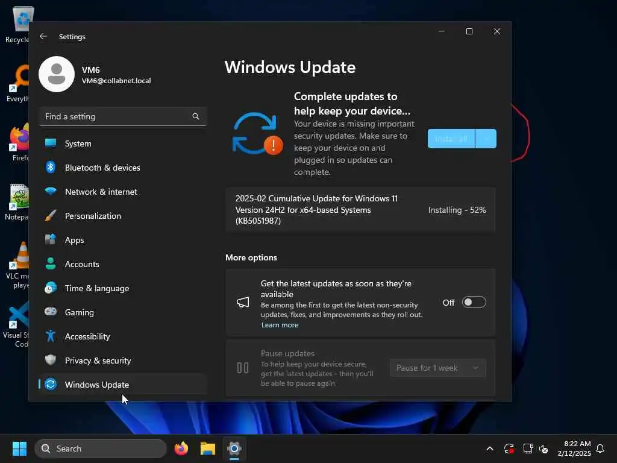The width and height of the screenshot is (617, 463).
Task: Show hidden tray icons chevron
Action: pos(490,449)
